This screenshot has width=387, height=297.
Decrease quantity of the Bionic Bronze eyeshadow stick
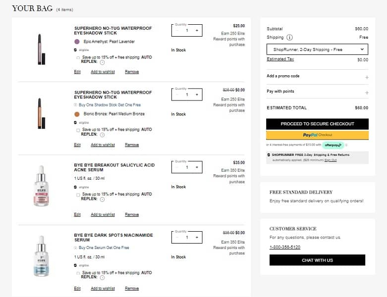pyautogui.click(x=177, y=95)
